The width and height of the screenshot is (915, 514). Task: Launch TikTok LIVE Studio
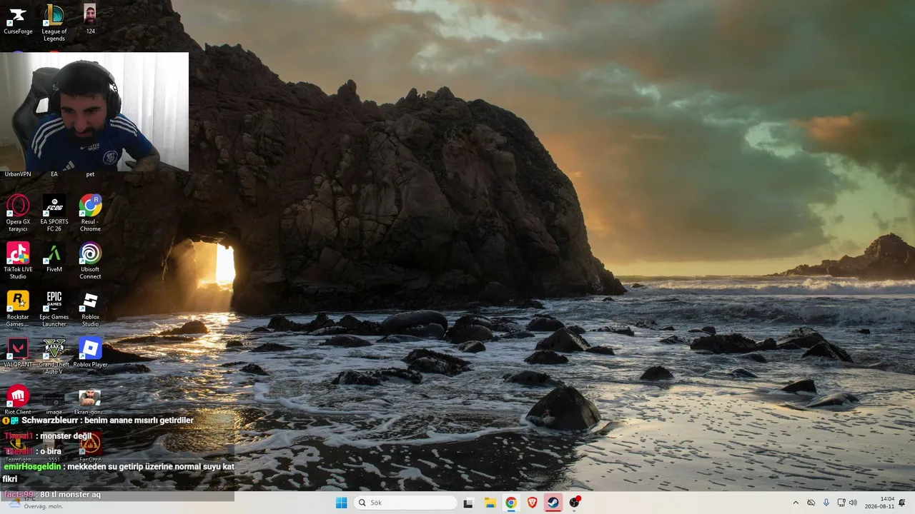[x=18, y=261]
